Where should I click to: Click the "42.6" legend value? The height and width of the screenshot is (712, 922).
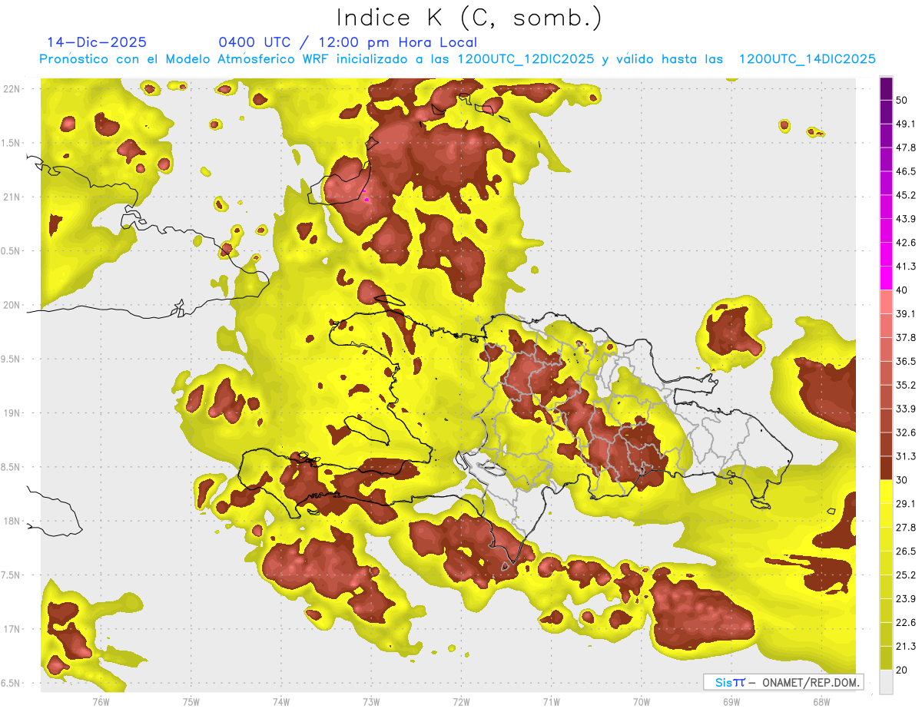[906, 243]
